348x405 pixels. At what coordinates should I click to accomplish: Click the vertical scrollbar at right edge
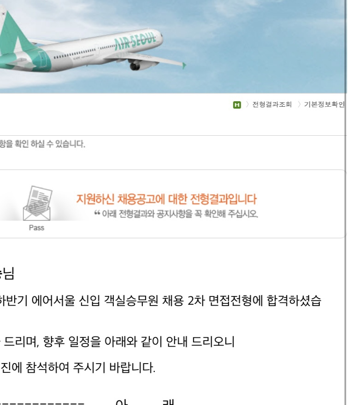pos(346,202)
